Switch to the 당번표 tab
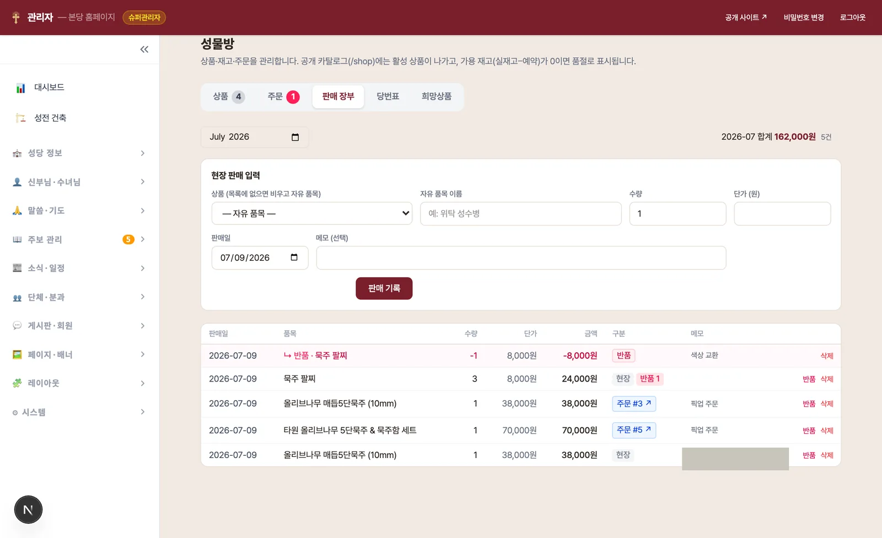 [x=388, y=96]
